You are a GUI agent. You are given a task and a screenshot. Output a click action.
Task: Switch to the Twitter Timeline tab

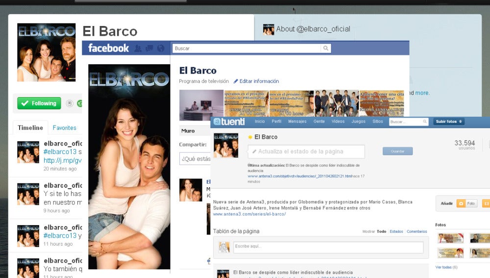coord(30,127)
